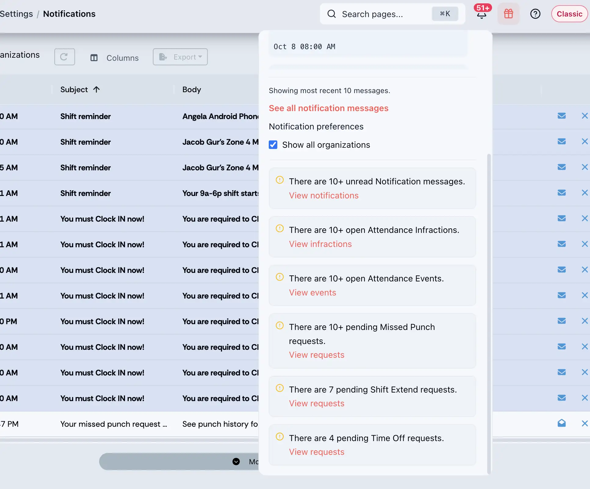Viewport: 590px width, 489px height.
Task: Click the search magnifier icon
Action: (332, 14)
